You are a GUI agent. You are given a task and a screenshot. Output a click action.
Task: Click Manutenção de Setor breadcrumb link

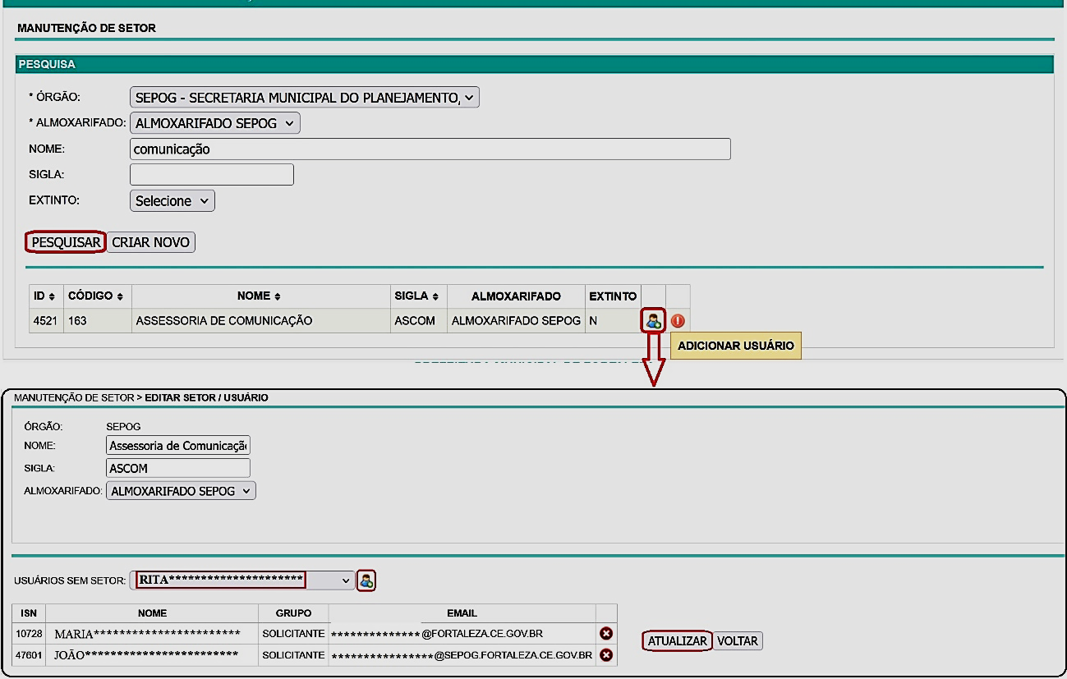pyautogui.click(x=74, y=398)
